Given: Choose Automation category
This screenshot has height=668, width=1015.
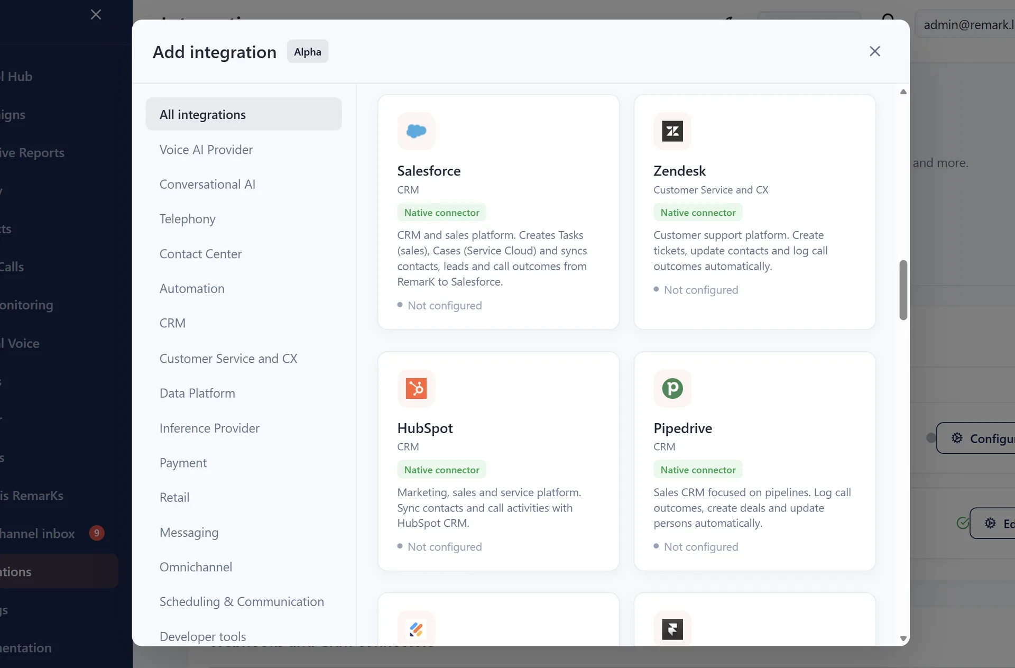Looking at the screenshot, I should tap(192, 288).
